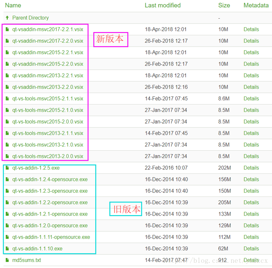The height and width of the screenshot is (268, 272).
Task: Click file icon beside qt-vs-tools-msvc2013-2.1.0.vsix
Action: coord(7,145)
